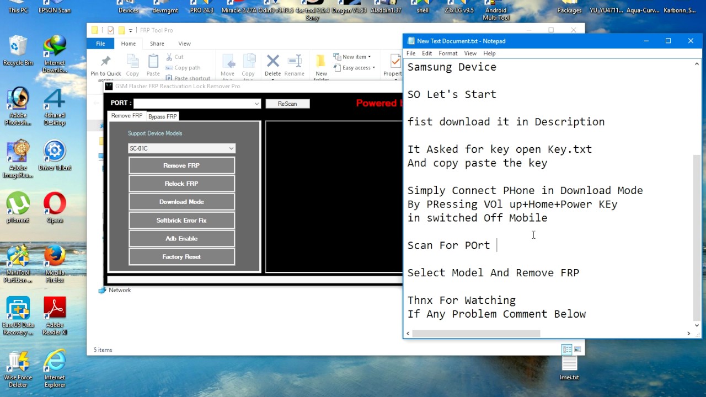
Task: Switch to Explorer Share ribbon tab
Action: click(157, 44)
